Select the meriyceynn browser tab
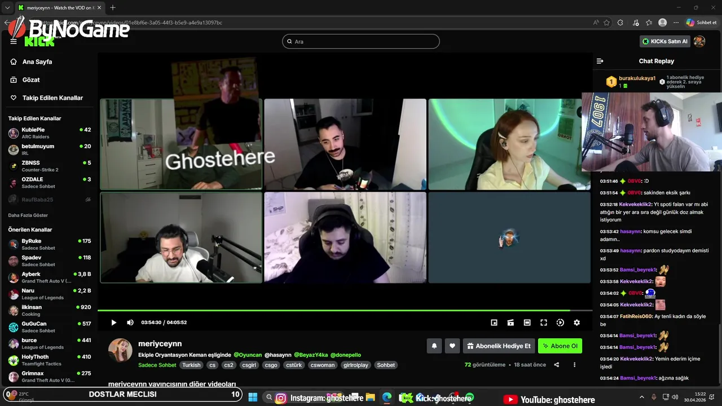This screenshot has width=722, height=406. click(x=60, y=7)
